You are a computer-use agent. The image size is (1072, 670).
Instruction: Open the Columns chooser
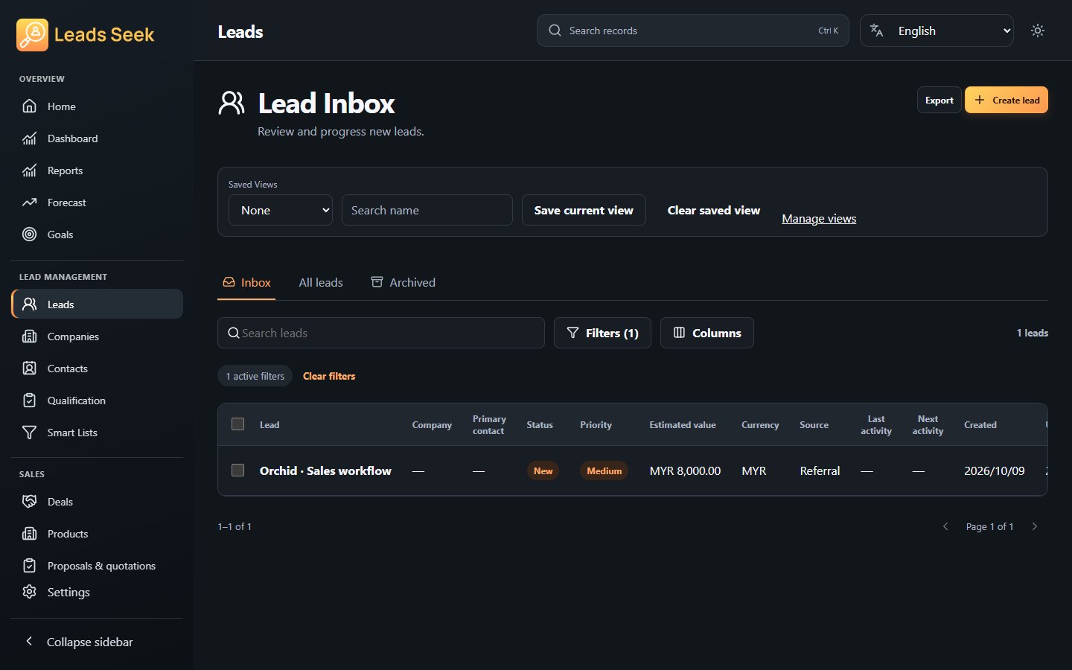[707, 333]
